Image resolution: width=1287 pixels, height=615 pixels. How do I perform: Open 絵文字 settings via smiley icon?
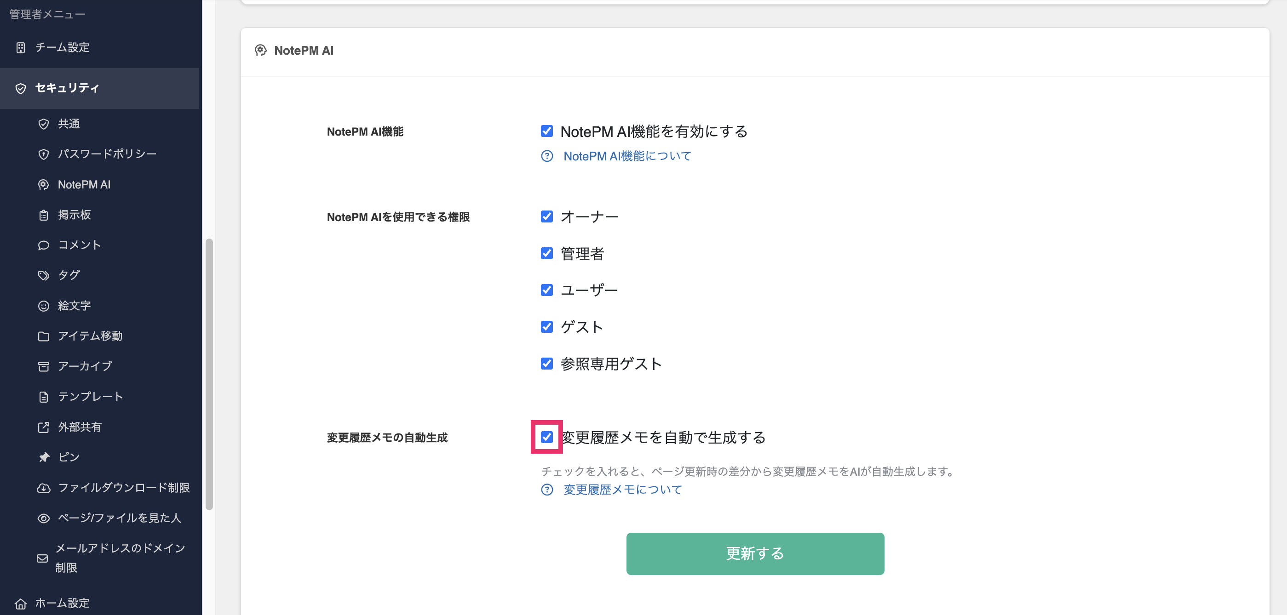tap(44, 306)
